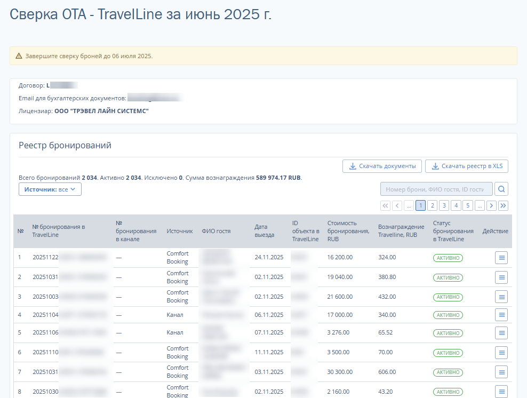The width and height of the screenshot is (527, 398).
Task: Open action menu for booking row 7
Action: point(501,372)
